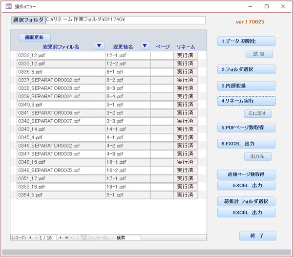The width and height of the screenshot is (293, 258).
Task: Click the form icon in title bar
Action: pos(8,7)
